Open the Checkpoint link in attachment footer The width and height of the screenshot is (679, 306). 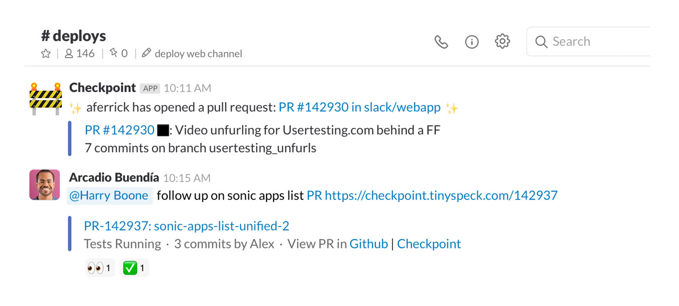[x=429, y=244]
